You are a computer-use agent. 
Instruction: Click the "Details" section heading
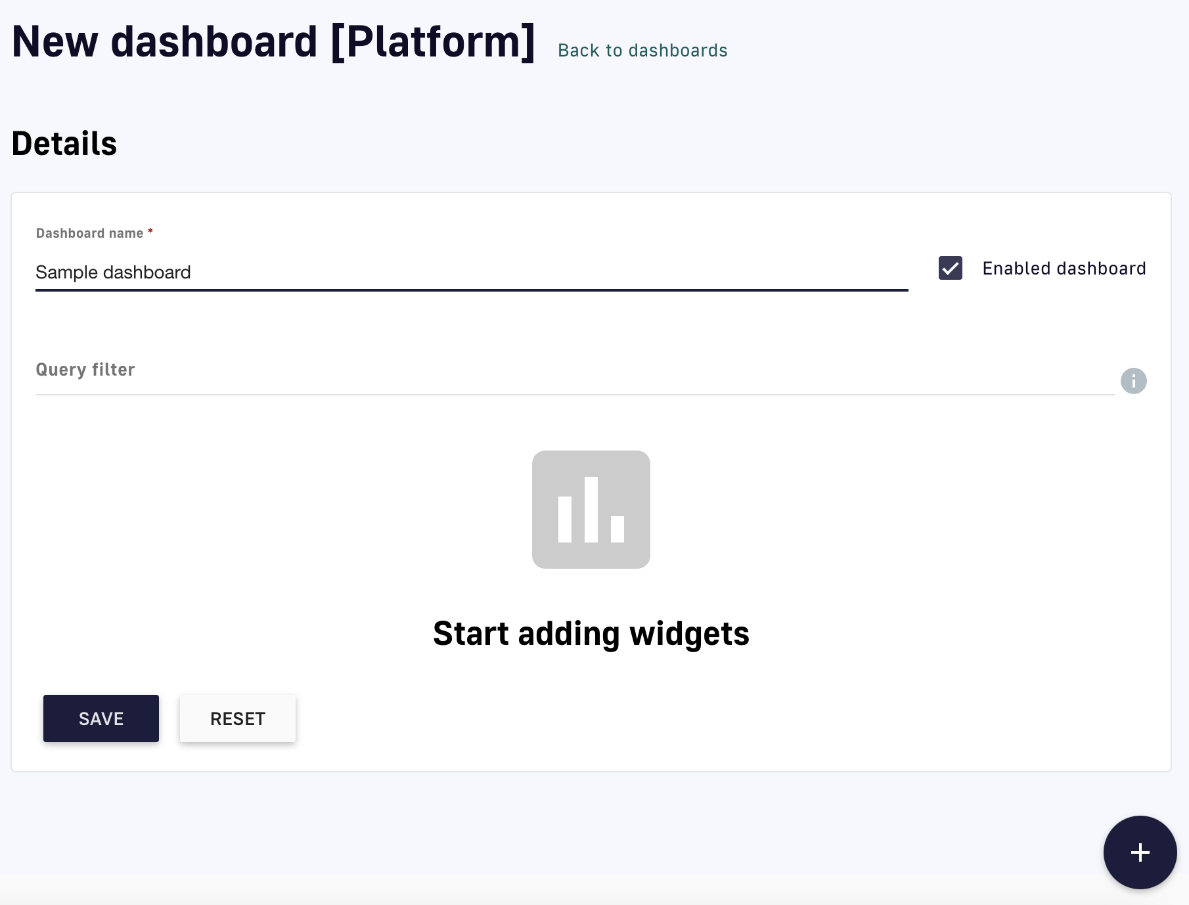[x=64, y=144]
